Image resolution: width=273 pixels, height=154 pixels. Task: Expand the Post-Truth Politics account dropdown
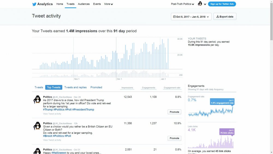click(182, 4)
